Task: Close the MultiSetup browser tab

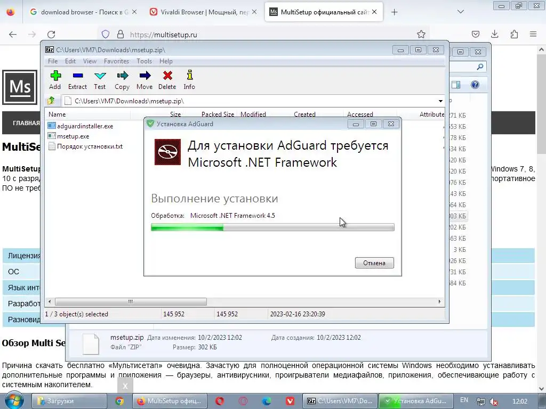Action: coord(374,12)
